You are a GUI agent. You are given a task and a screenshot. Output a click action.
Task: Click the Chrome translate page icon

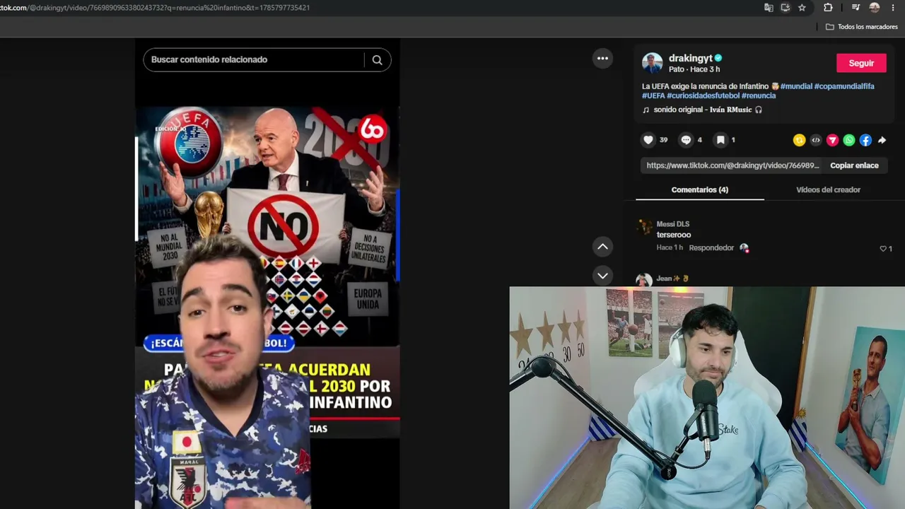click(769, 8)
